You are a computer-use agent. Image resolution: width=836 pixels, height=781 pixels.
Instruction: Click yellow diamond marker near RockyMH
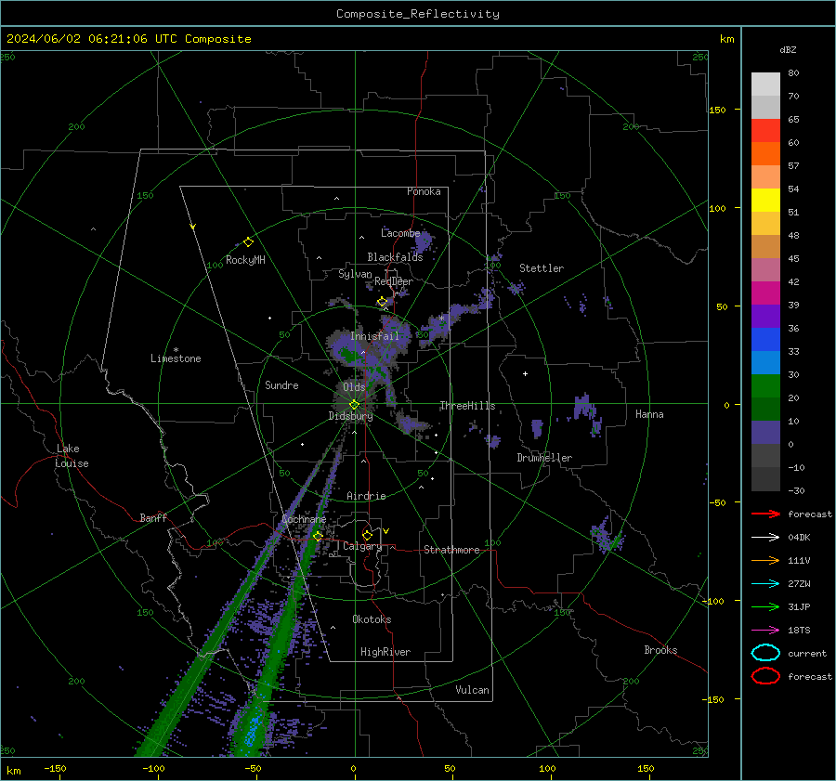248,242
